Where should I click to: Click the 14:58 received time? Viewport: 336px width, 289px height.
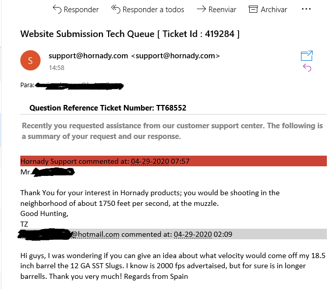point(56,67)
